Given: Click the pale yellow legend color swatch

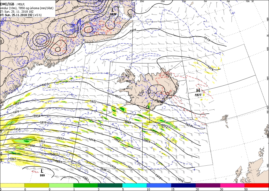Looking at the screenshot, I should coord(12,185).
